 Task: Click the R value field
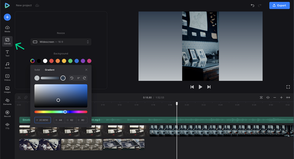pyautogui.click(x=59, y=120)
